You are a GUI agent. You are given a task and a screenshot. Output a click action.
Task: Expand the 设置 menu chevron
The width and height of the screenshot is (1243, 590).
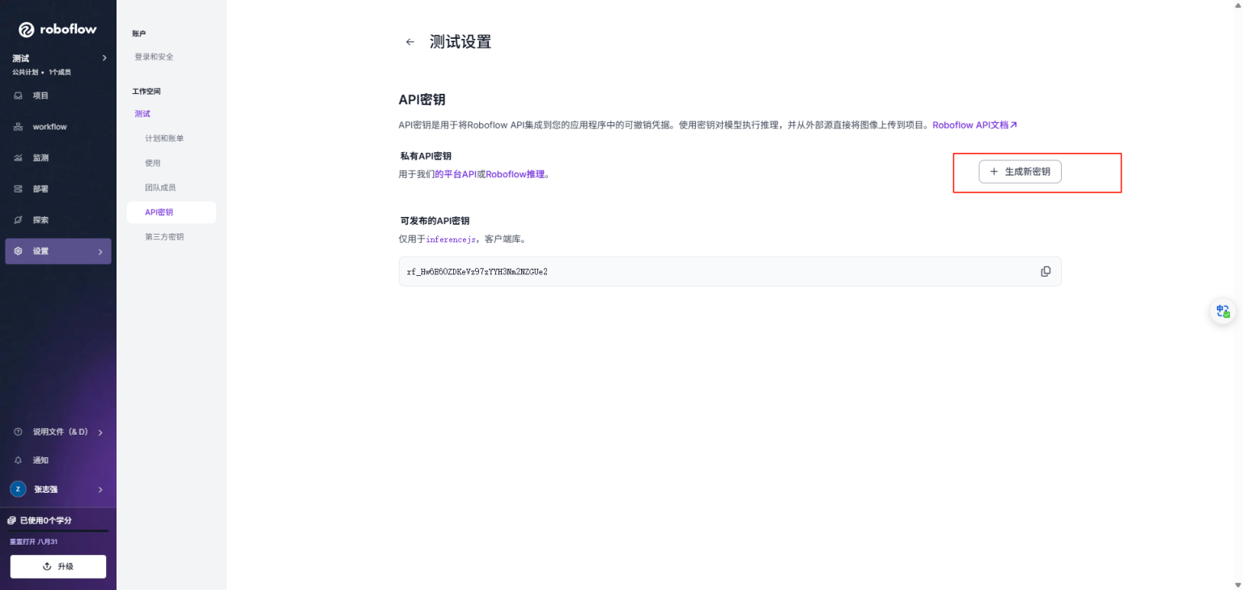(x=100, y=251)
